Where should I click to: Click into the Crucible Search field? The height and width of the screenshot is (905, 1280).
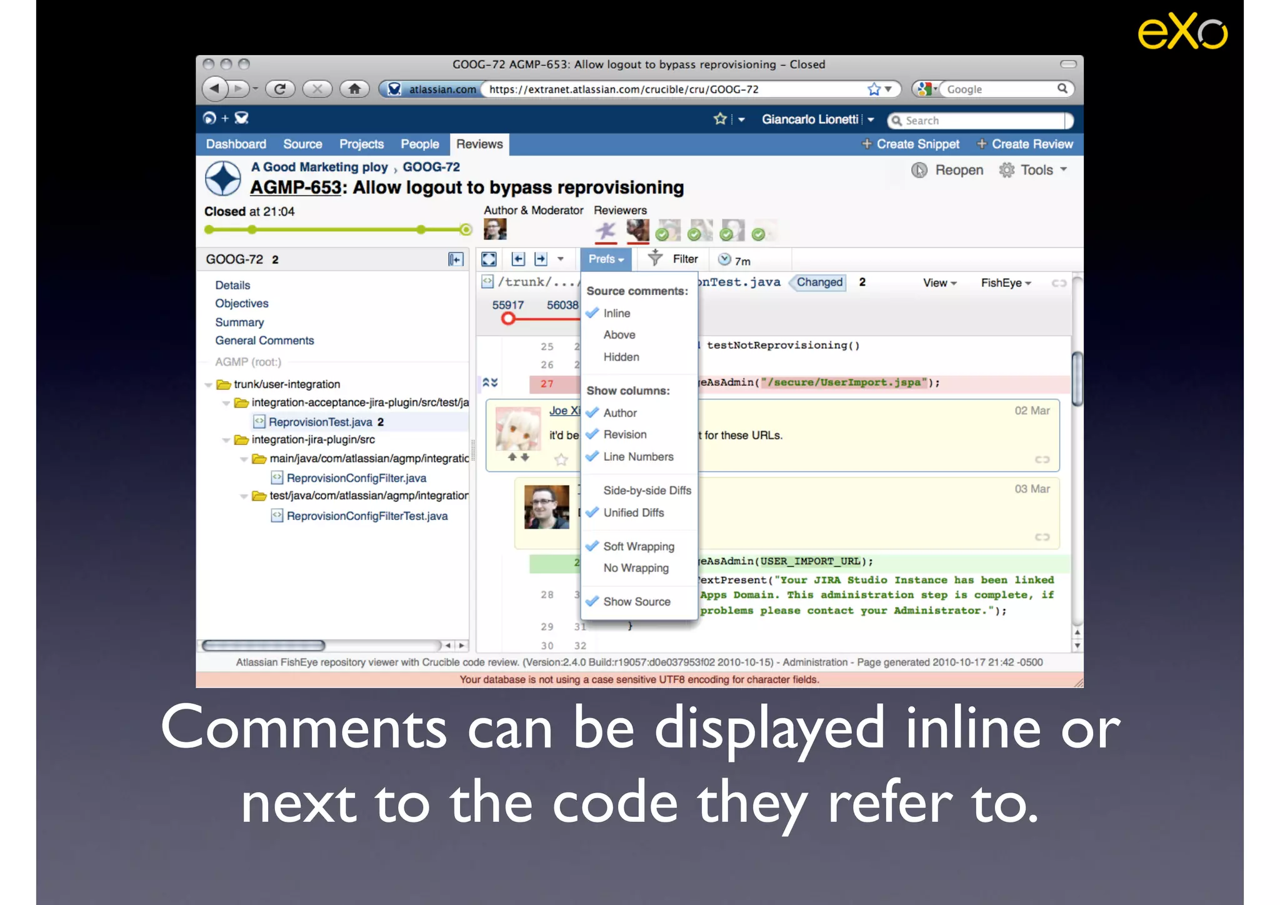coord(980,120)
